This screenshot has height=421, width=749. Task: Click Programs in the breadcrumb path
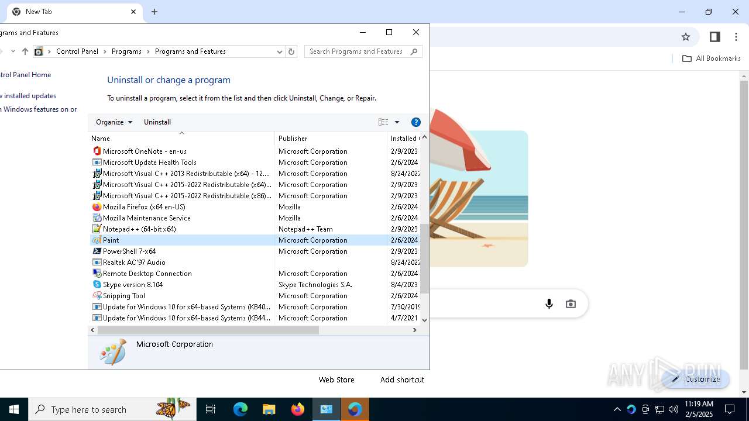[x=126, y=51]
